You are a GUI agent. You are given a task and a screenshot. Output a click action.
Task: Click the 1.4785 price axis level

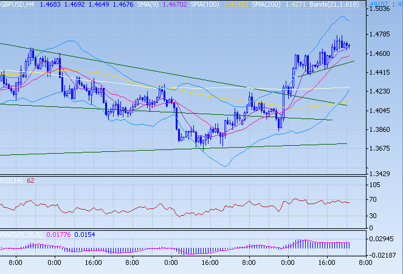[379, 35]
